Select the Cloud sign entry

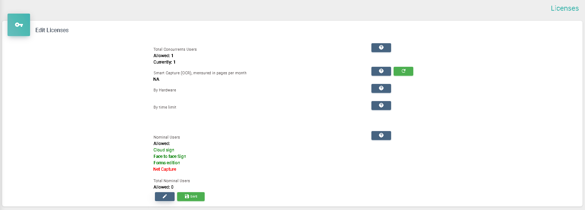coord(164,150)
